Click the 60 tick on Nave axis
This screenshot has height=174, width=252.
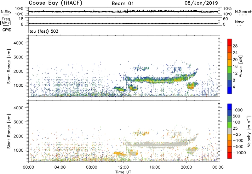225,19
